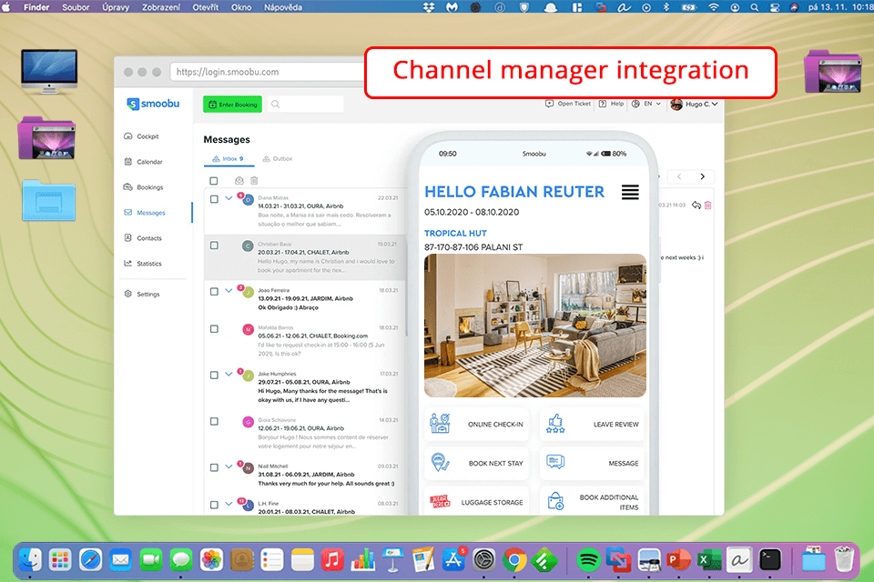Screen dimensions: 874x582
Task: Open the purple folder at the desktop's right edge
Action: 833,71
